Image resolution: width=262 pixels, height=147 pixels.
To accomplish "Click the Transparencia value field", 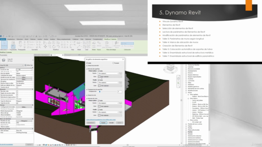I will 120,91.
